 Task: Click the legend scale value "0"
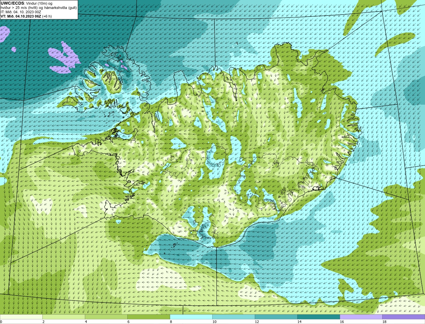(1, 322)
